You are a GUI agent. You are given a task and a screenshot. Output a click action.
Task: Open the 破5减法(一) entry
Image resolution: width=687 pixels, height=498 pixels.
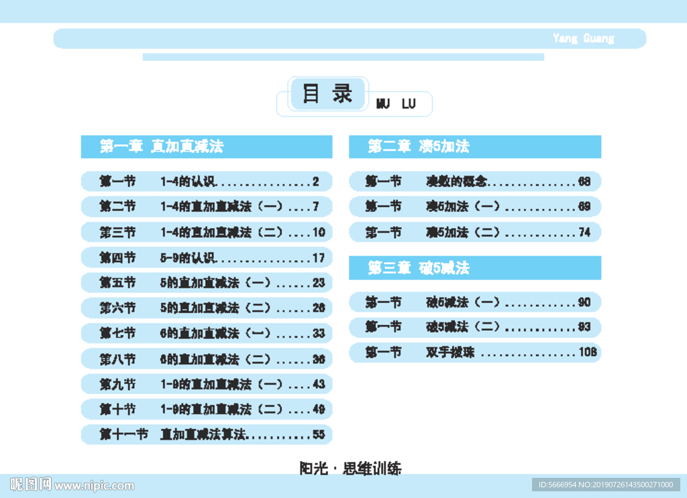tap(475, 302)
